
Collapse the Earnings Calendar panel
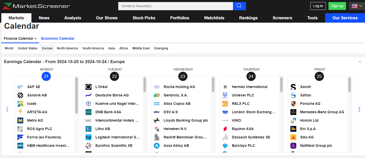pyautogui.click(x=360, y=62)
